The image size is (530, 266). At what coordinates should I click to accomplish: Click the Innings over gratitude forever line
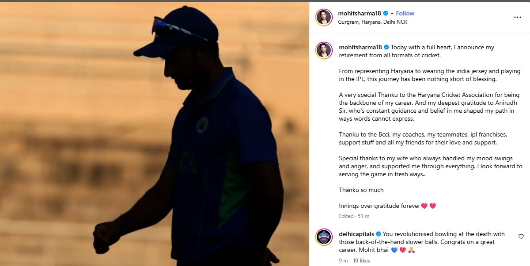pyautogui.click(x=387, y=206)
